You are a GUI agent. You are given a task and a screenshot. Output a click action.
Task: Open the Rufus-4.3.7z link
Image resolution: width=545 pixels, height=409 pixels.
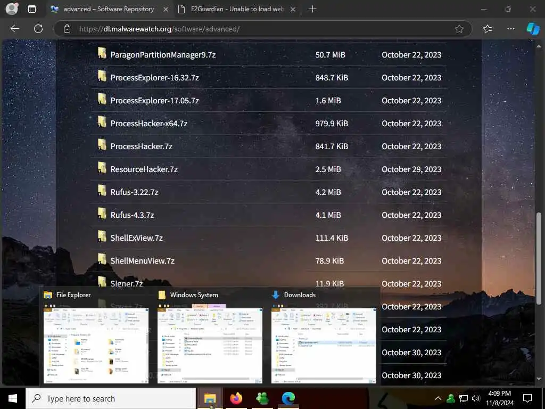click(132, 215)
